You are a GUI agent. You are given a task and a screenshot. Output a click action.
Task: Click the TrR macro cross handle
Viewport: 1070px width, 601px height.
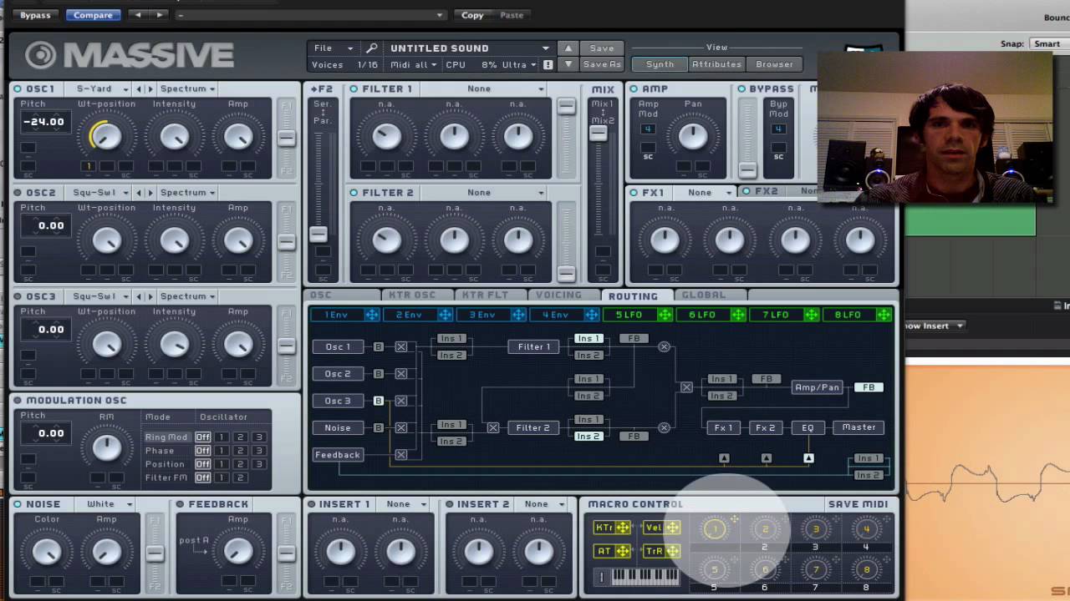coord(672,551)
